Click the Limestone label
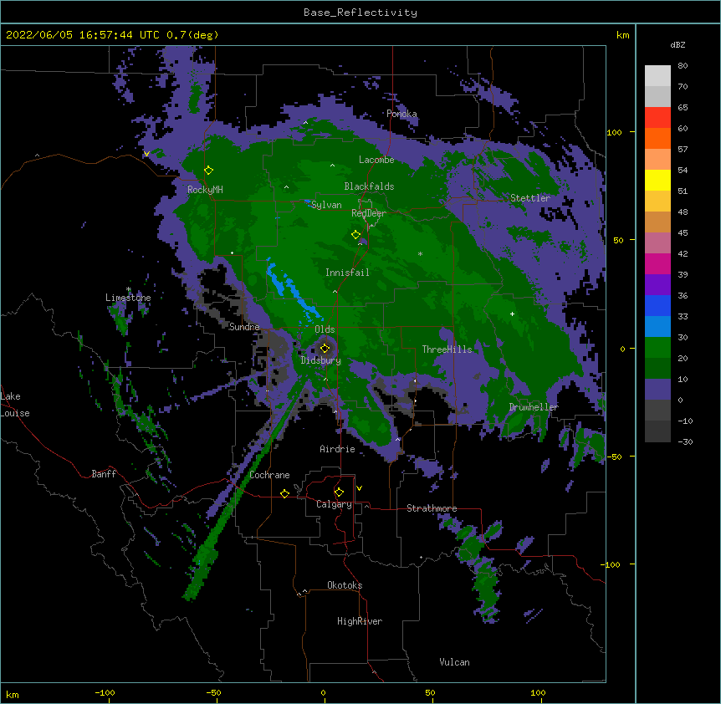The width and height of the screenshot is (721, 704). [128, 298]
